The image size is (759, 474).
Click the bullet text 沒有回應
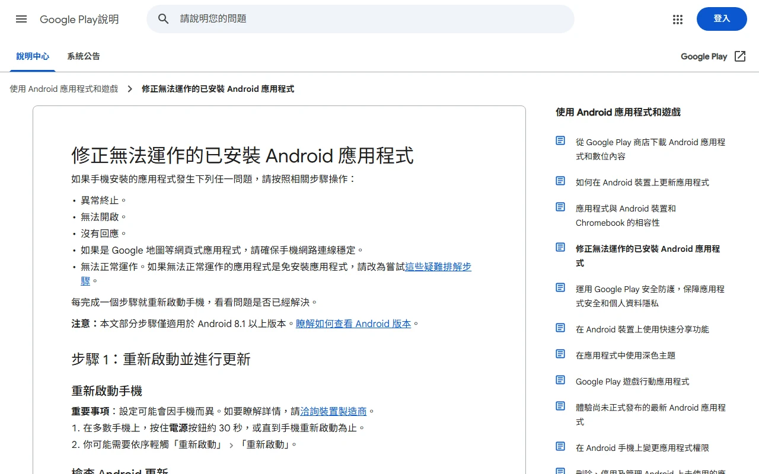click(x=104, y=233)
